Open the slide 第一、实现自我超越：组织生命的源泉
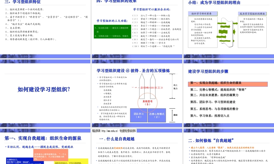The height and width of the screenshot is (164, 274). coord(45,147)
